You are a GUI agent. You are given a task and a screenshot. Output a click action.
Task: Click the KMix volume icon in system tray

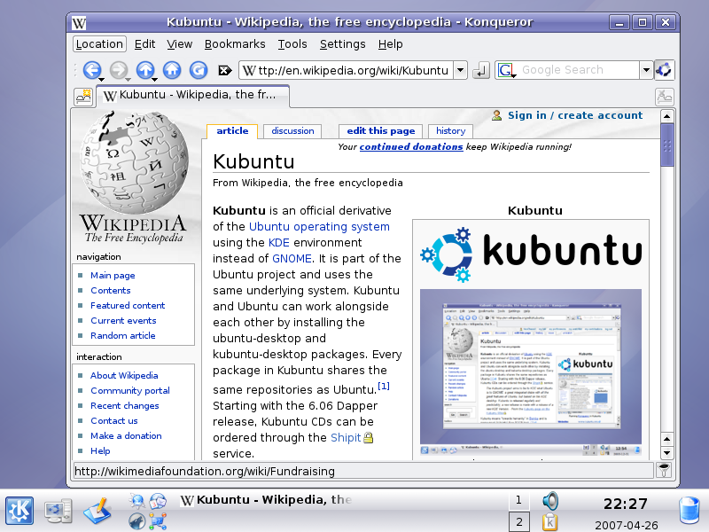549,501
